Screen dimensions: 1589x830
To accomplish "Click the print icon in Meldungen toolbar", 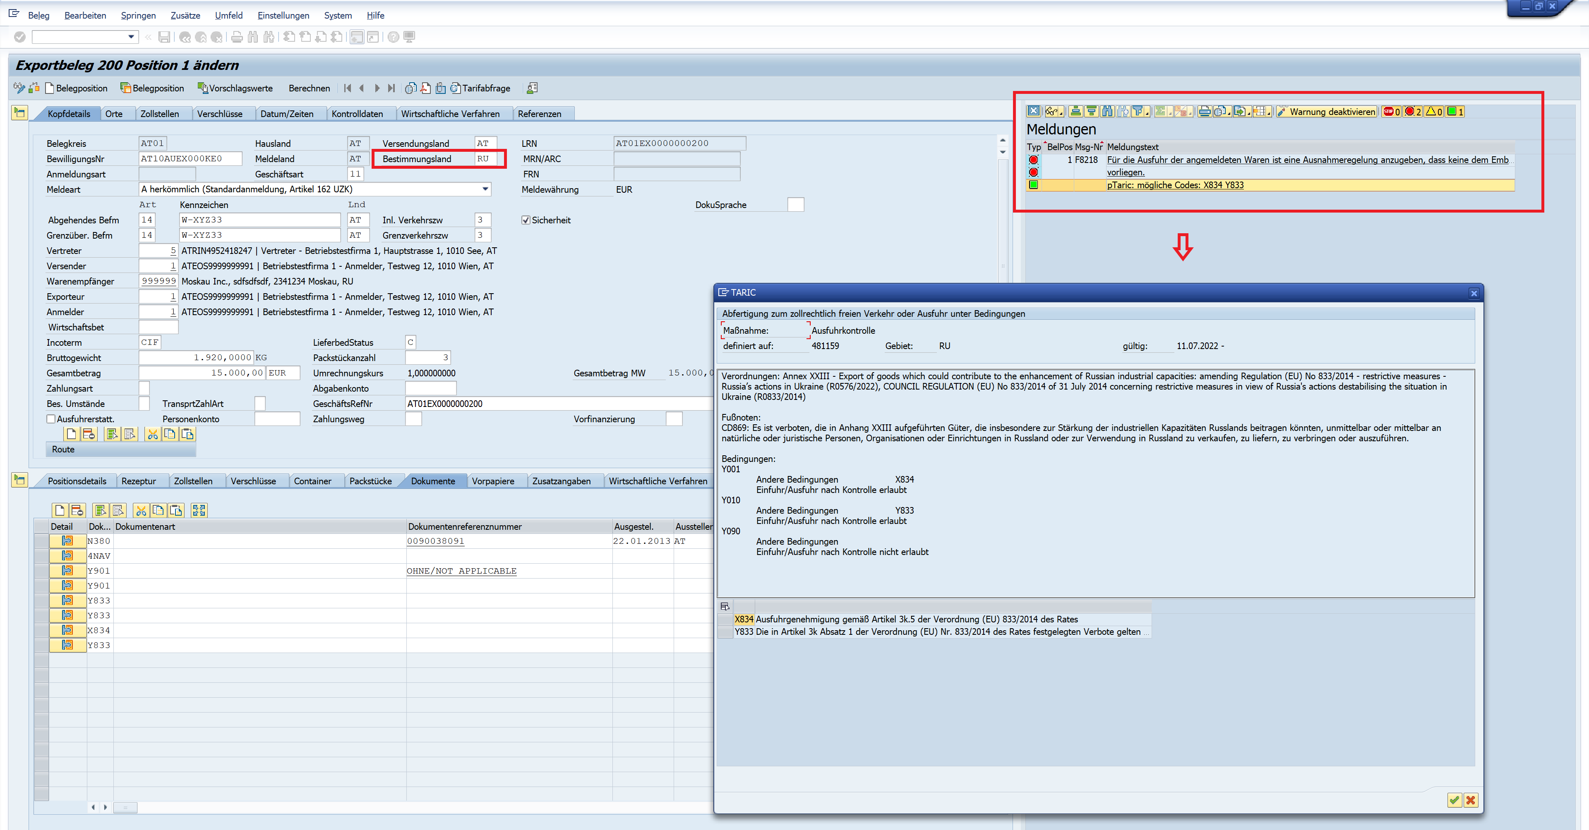I will coord(1204,112).
